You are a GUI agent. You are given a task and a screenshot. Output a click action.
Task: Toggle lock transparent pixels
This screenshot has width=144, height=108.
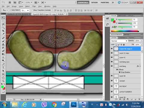point(116,44)
